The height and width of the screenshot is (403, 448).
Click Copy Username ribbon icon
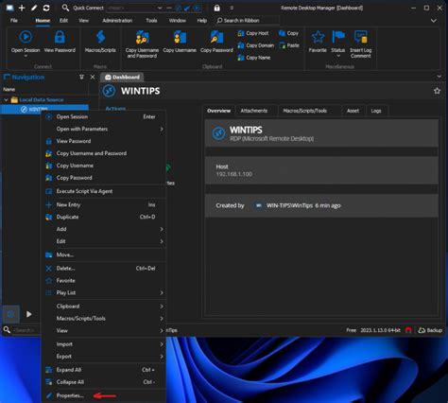click(180, 37)
